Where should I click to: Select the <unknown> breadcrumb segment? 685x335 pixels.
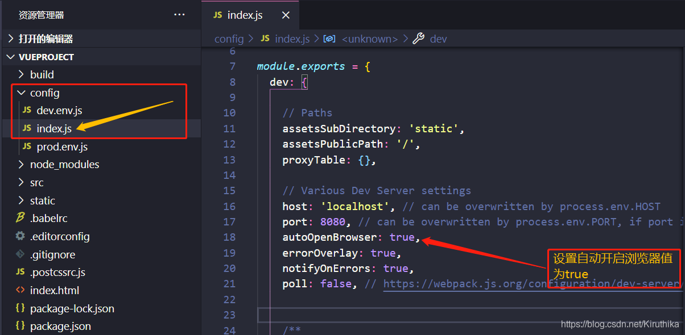(370, 39)
